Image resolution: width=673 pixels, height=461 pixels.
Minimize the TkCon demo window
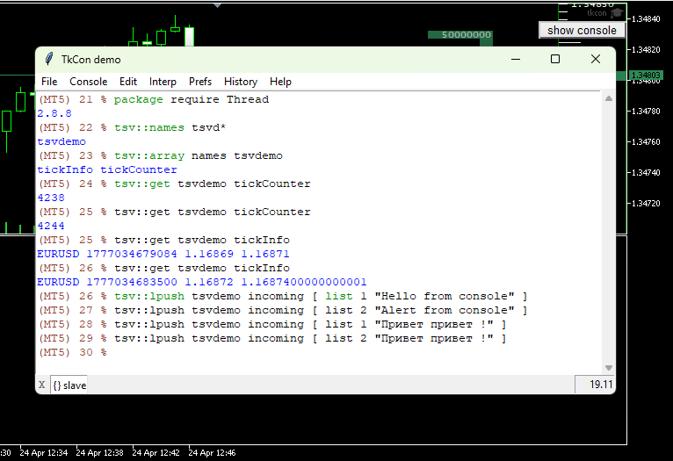coord(516,59)
